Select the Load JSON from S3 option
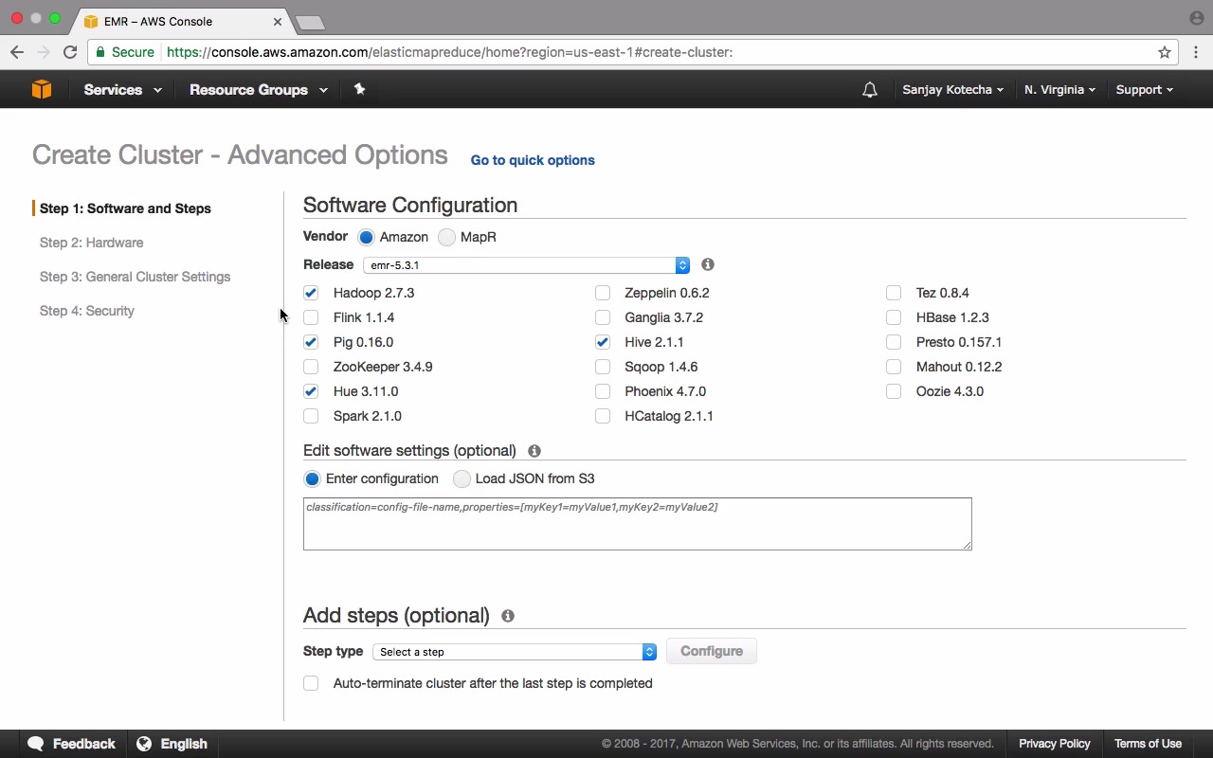 tap(462, 478)
